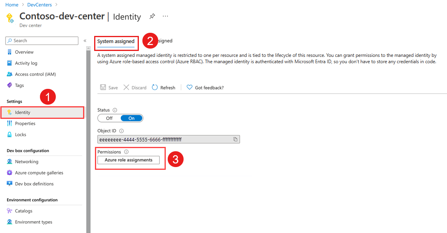Navigate to Home breadcrumb
The height and width of the screenshot is (233, 447).
coord(12,5)
